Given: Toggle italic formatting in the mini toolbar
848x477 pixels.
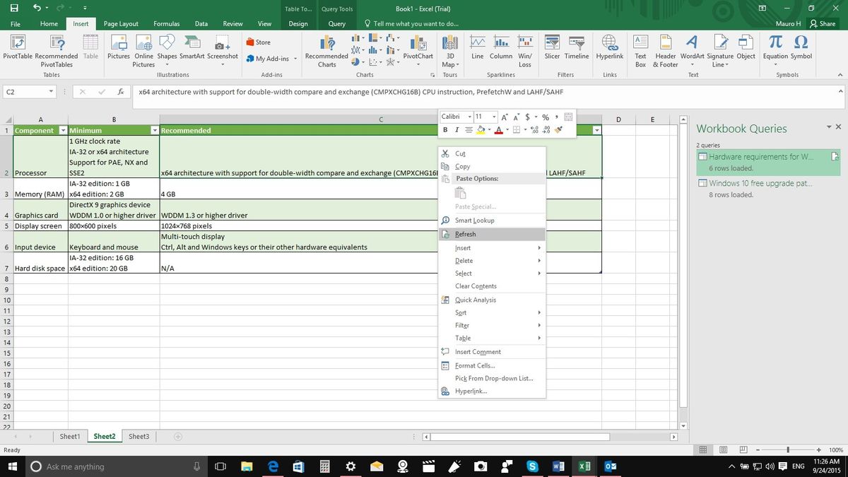Looking at the screenshot, I should coord(457,129).
